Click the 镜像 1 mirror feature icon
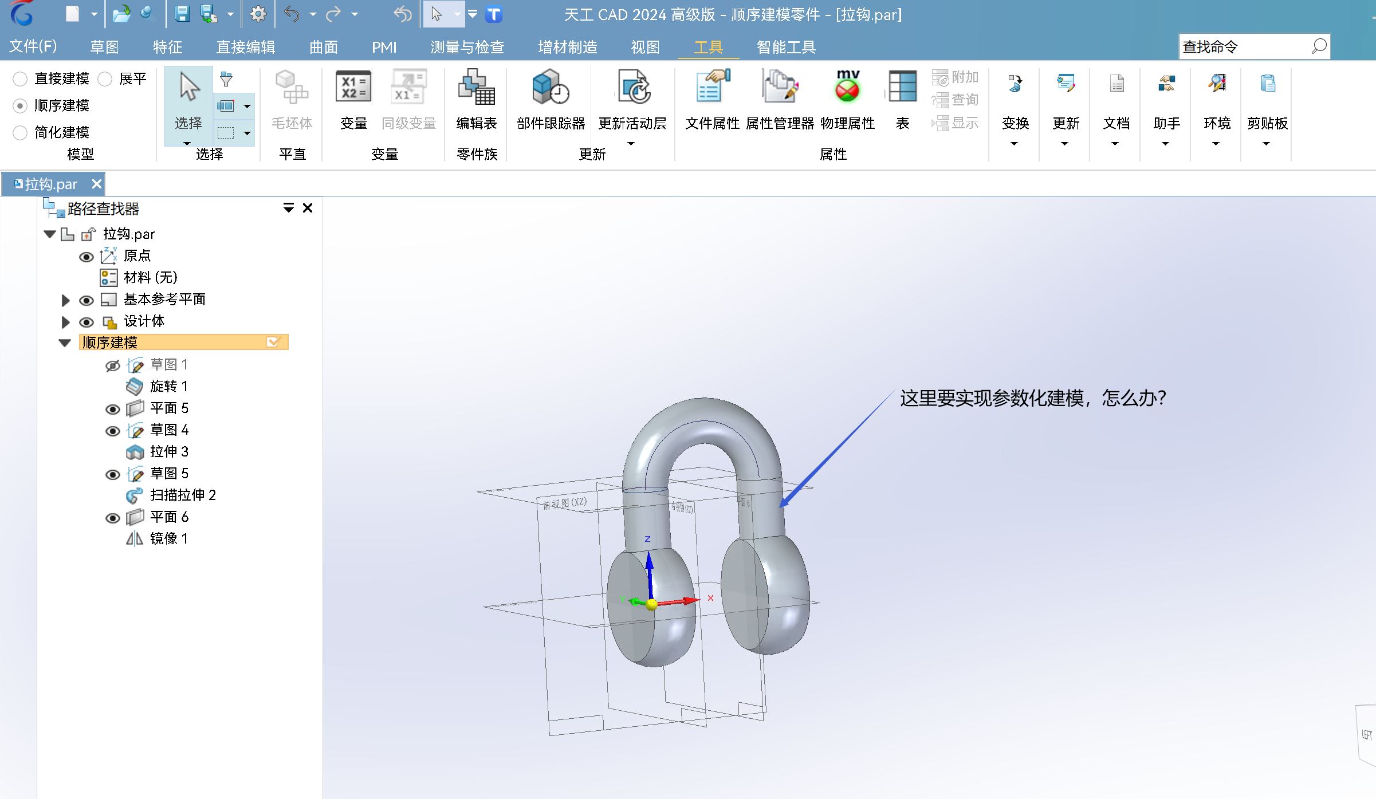 click(x=135, y=539)
